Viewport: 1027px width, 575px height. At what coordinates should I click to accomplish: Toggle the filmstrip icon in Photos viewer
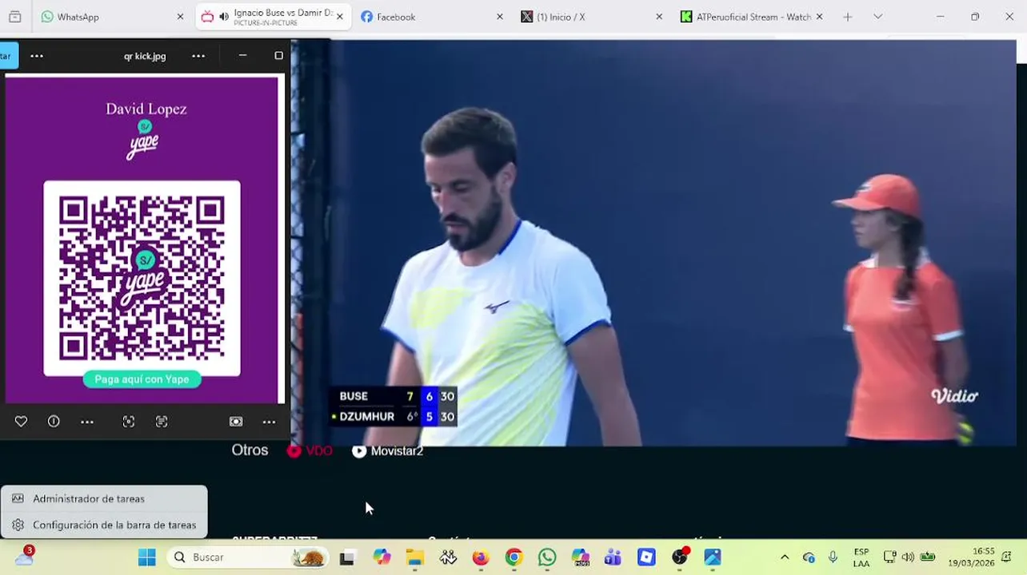236,422
